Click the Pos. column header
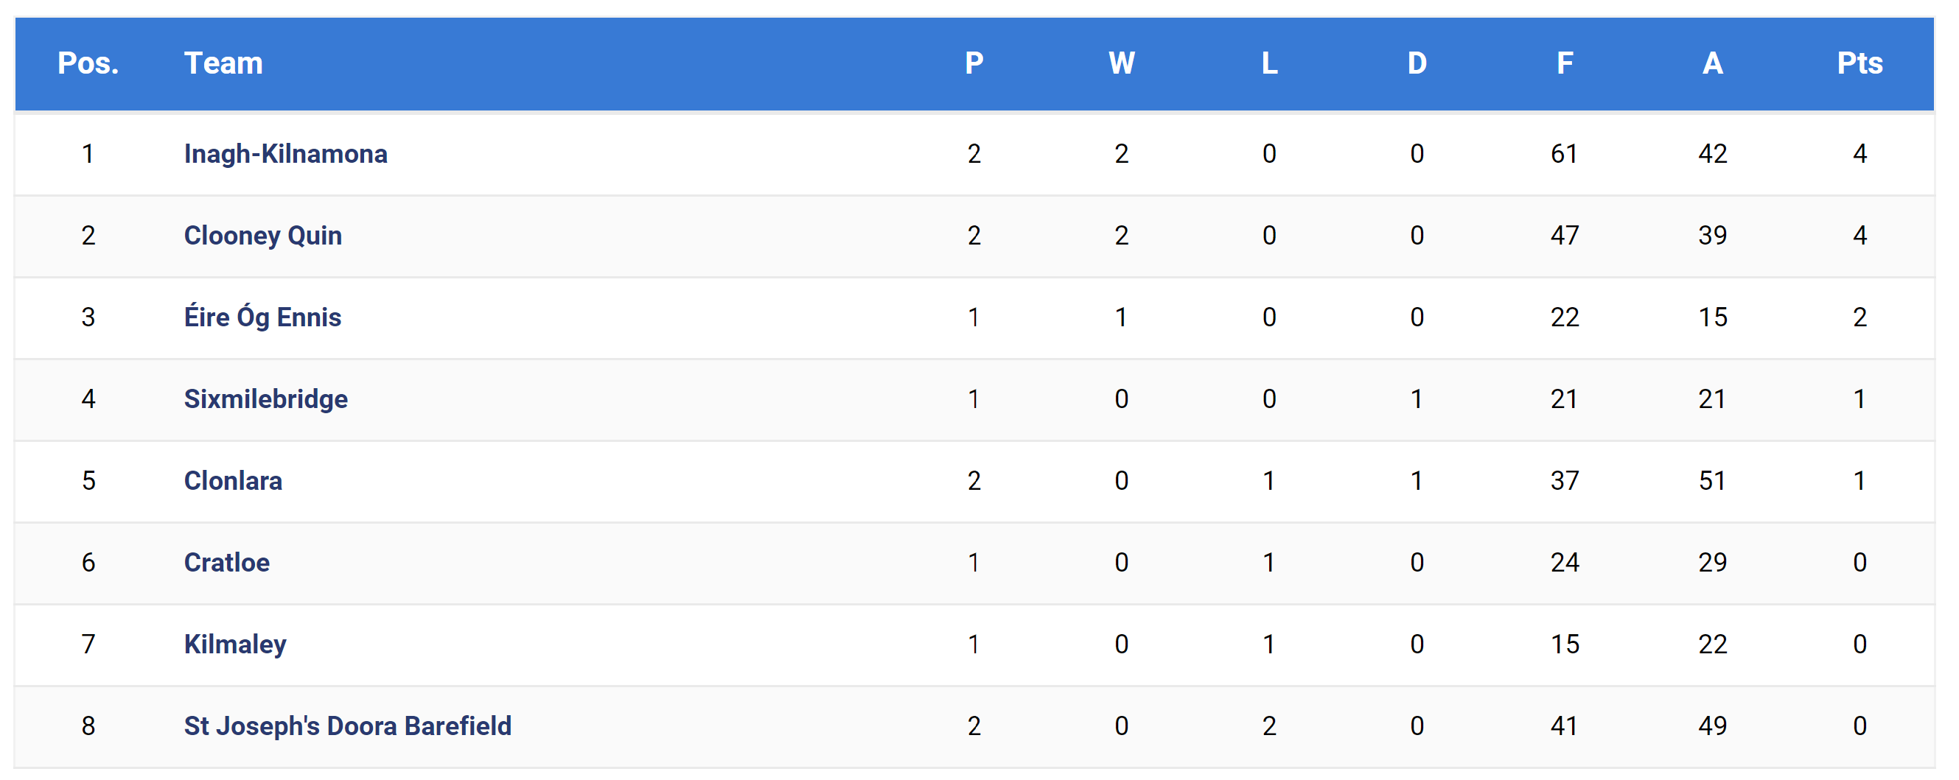1959x780 pixels. coord(88,63)
